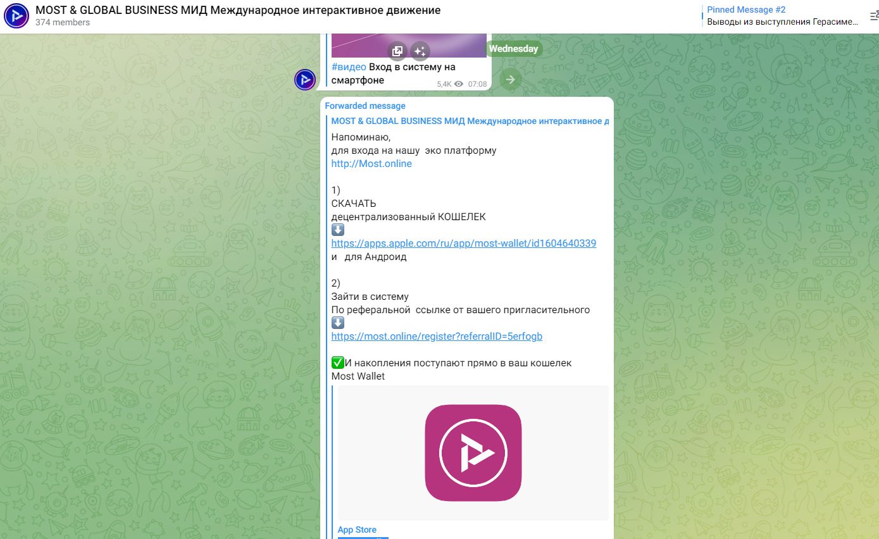This screenshot has height=539, width=879.
Task: Click the green checkmark emoji
Action: point(338,363)
